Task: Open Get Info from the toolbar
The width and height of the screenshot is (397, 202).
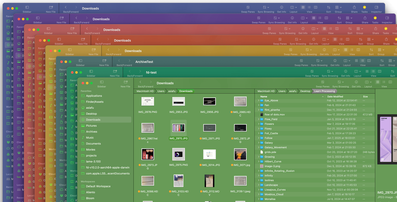Action: click(356, 82)
